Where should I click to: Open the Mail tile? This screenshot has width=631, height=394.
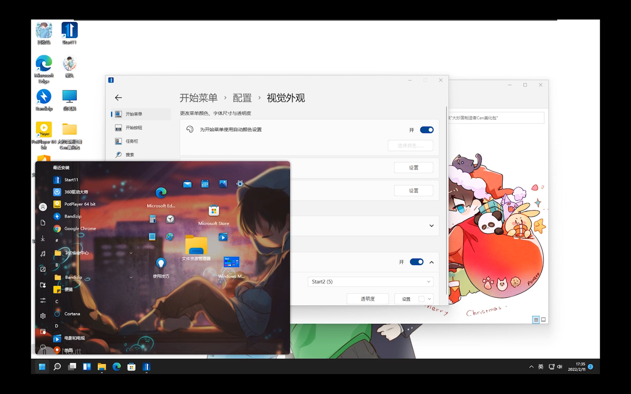(187, 184)
